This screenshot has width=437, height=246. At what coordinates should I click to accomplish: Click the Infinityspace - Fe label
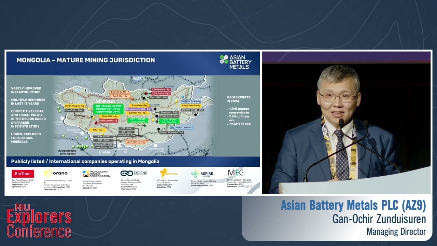tap(161, 89)
